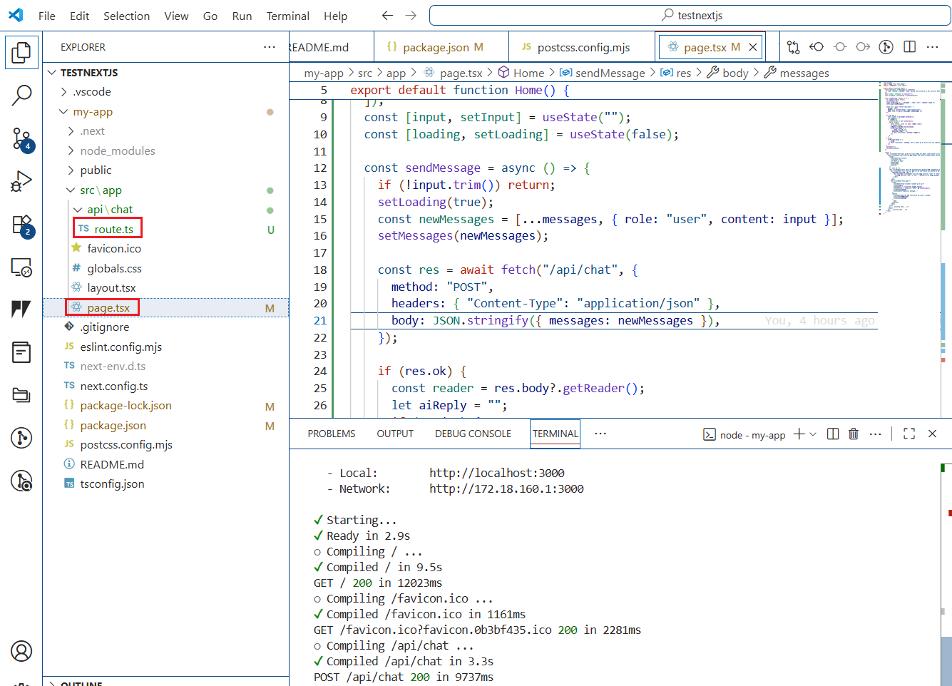Screen dimensions: 952x686
Task: Open the Selection menu
Action: 127,16
